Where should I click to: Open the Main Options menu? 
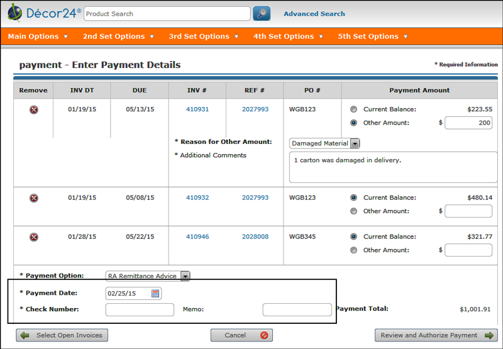pos(38,36)
